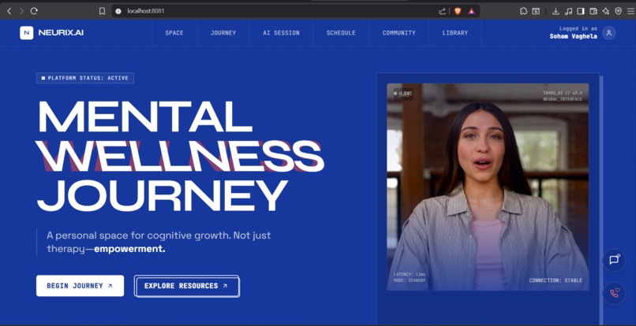Viewport: 636px width, 326px height.
Task: Click the Platform Status: Active badge
Action: 85,78
